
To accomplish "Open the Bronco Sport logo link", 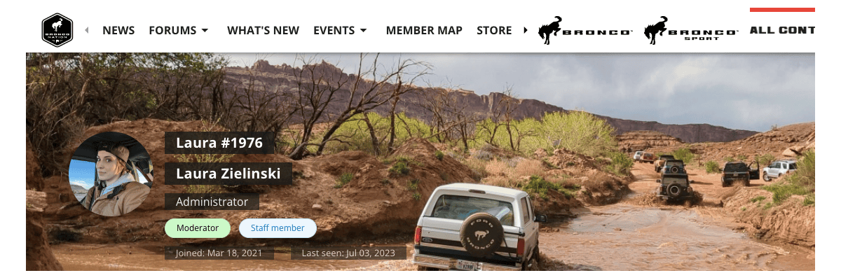I will click(691, 30).
